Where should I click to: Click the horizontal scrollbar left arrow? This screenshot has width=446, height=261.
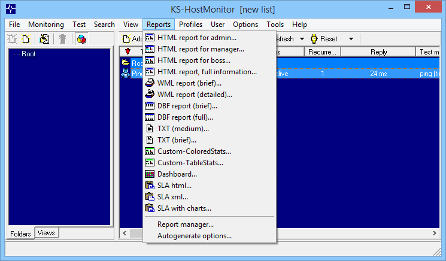(x=125, y=233)
